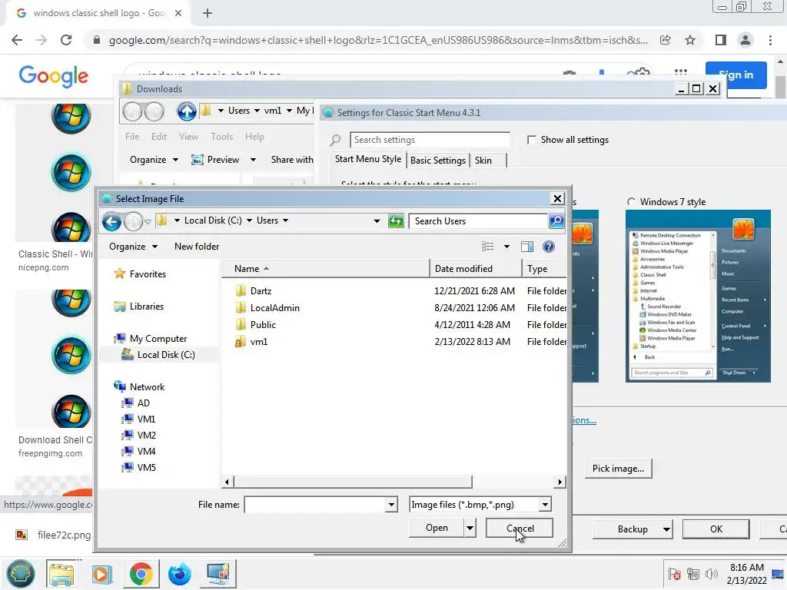Select Dartz folder in file list
787x590 pixels.
(261, 291)
